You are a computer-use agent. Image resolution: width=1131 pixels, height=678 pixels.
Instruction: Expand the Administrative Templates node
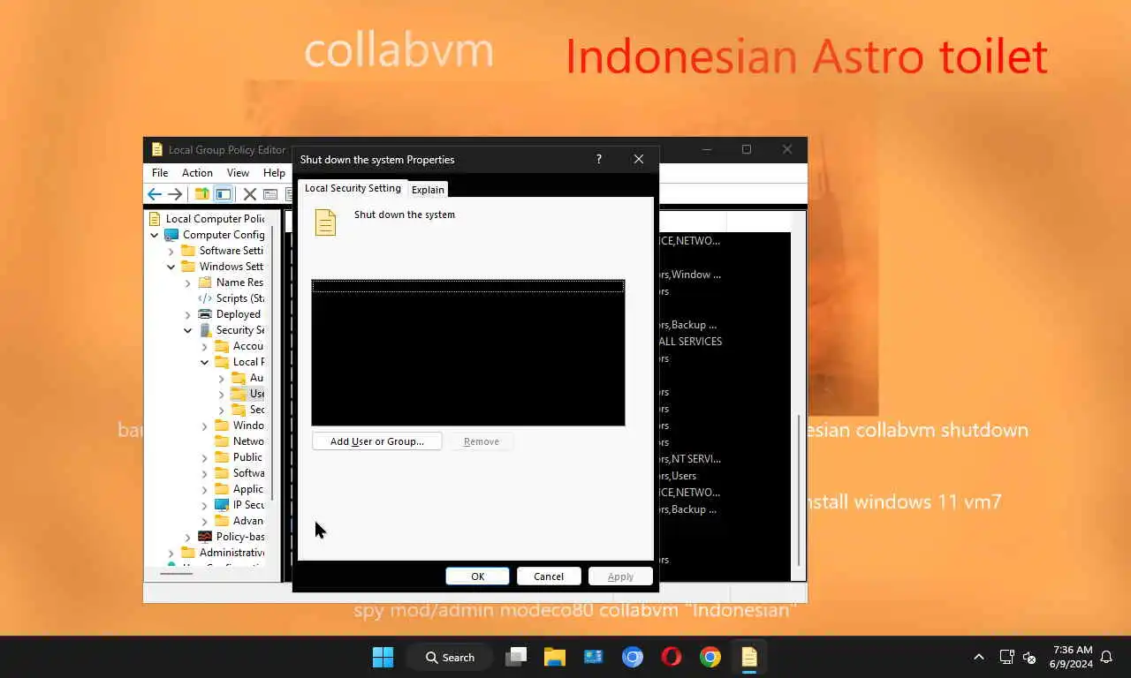pos(171,553)
